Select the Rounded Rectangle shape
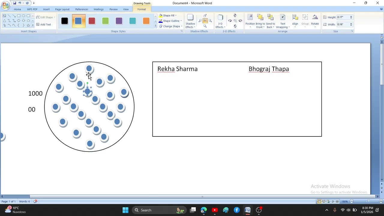The width and height of the screenshot is (384, 216). [x=28, y=16]
